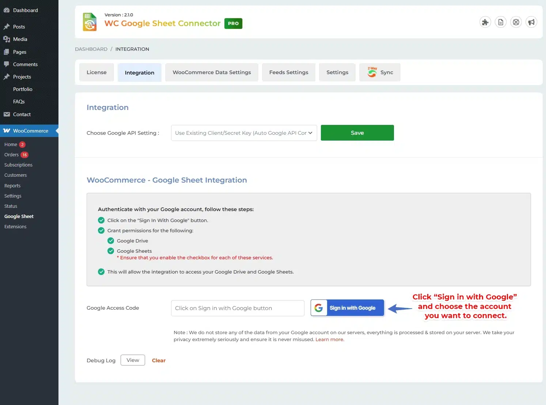Click the megaphone announcements icon
The image size is (546, 405).
531,22
